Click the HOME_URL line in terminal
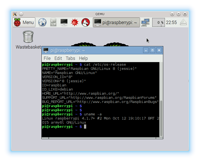Viewport: 200px width, 162px height. click(x=80, y=94)
